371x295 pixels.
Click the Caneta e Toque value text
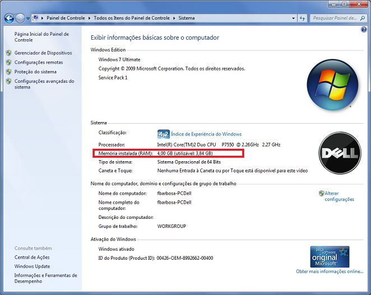click(x=233, y=171)
